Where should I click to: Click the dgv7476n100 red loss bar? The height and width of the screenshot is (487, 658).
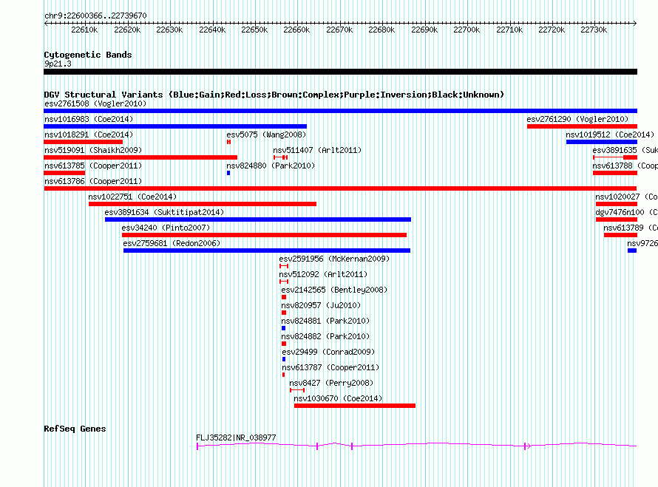click(617, 219)
